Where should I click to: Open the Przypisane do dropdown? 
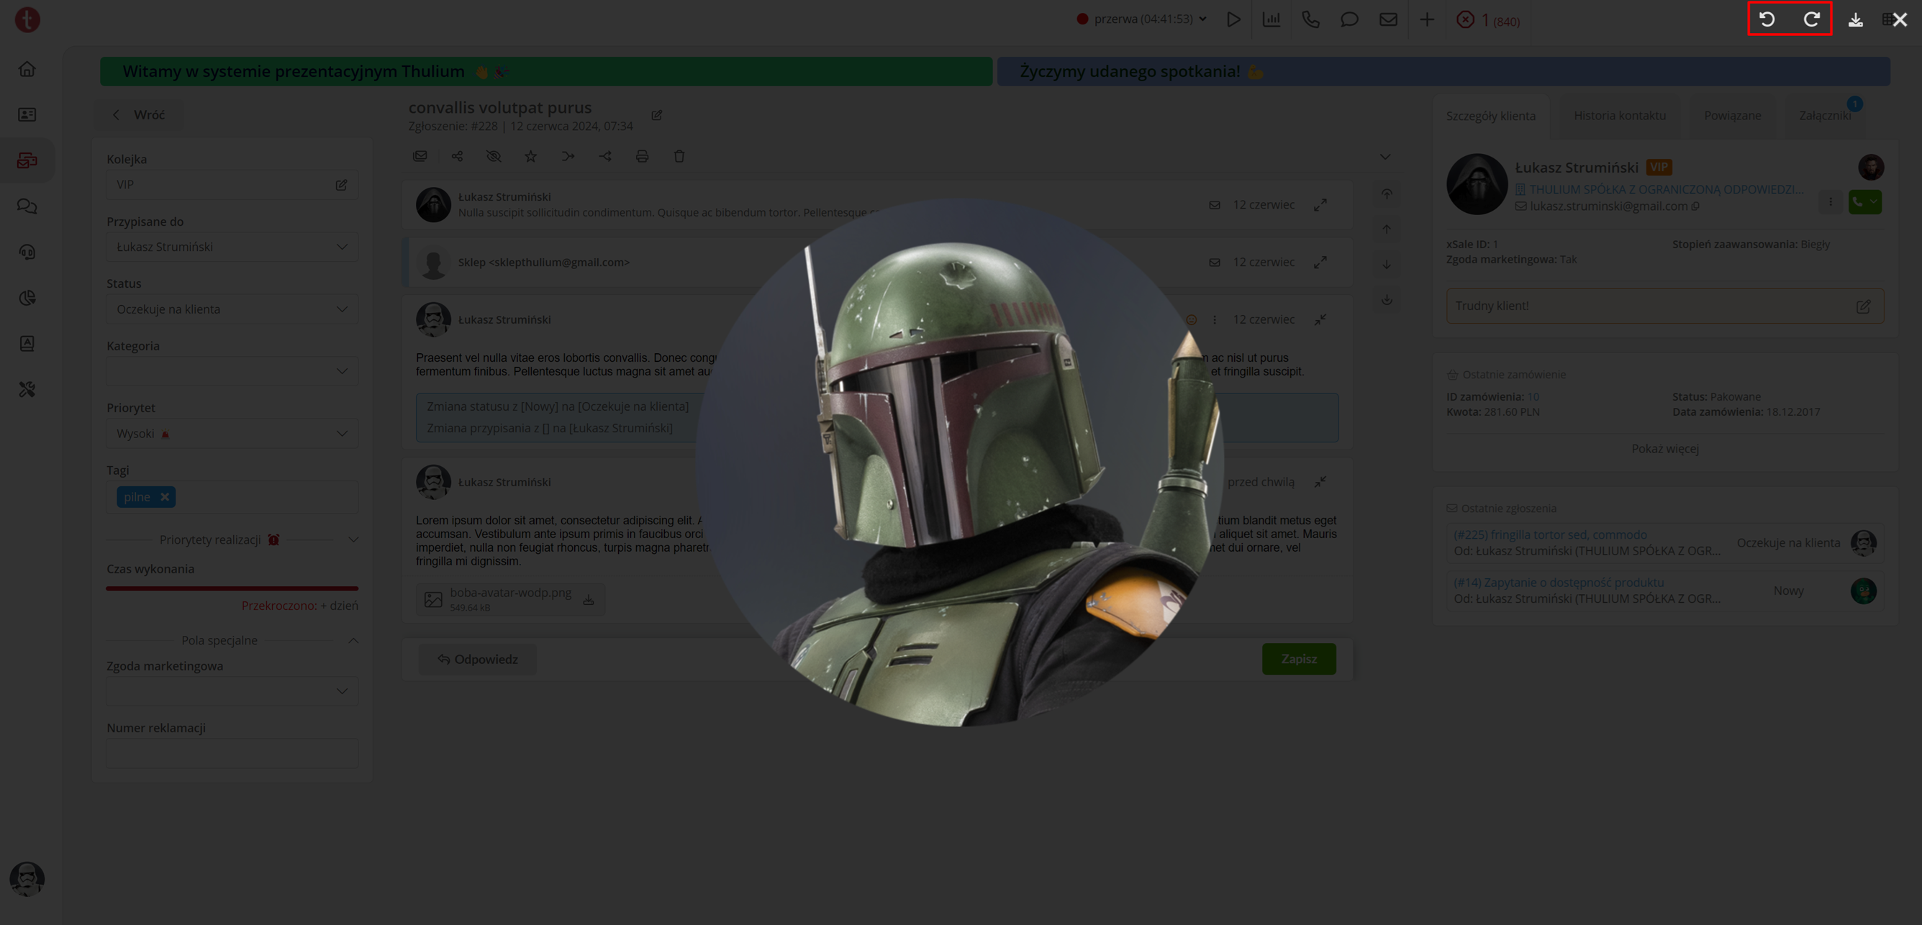(232, 247)
